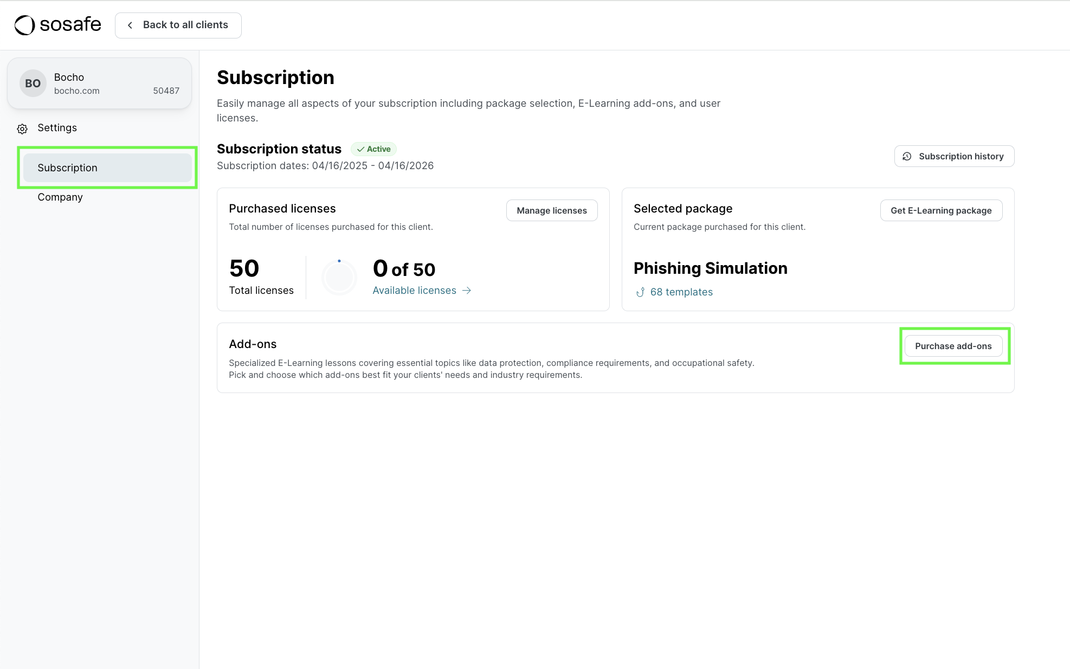Click Get E-Learning package button
The image size is (1070, 669).
click(941, 210)
